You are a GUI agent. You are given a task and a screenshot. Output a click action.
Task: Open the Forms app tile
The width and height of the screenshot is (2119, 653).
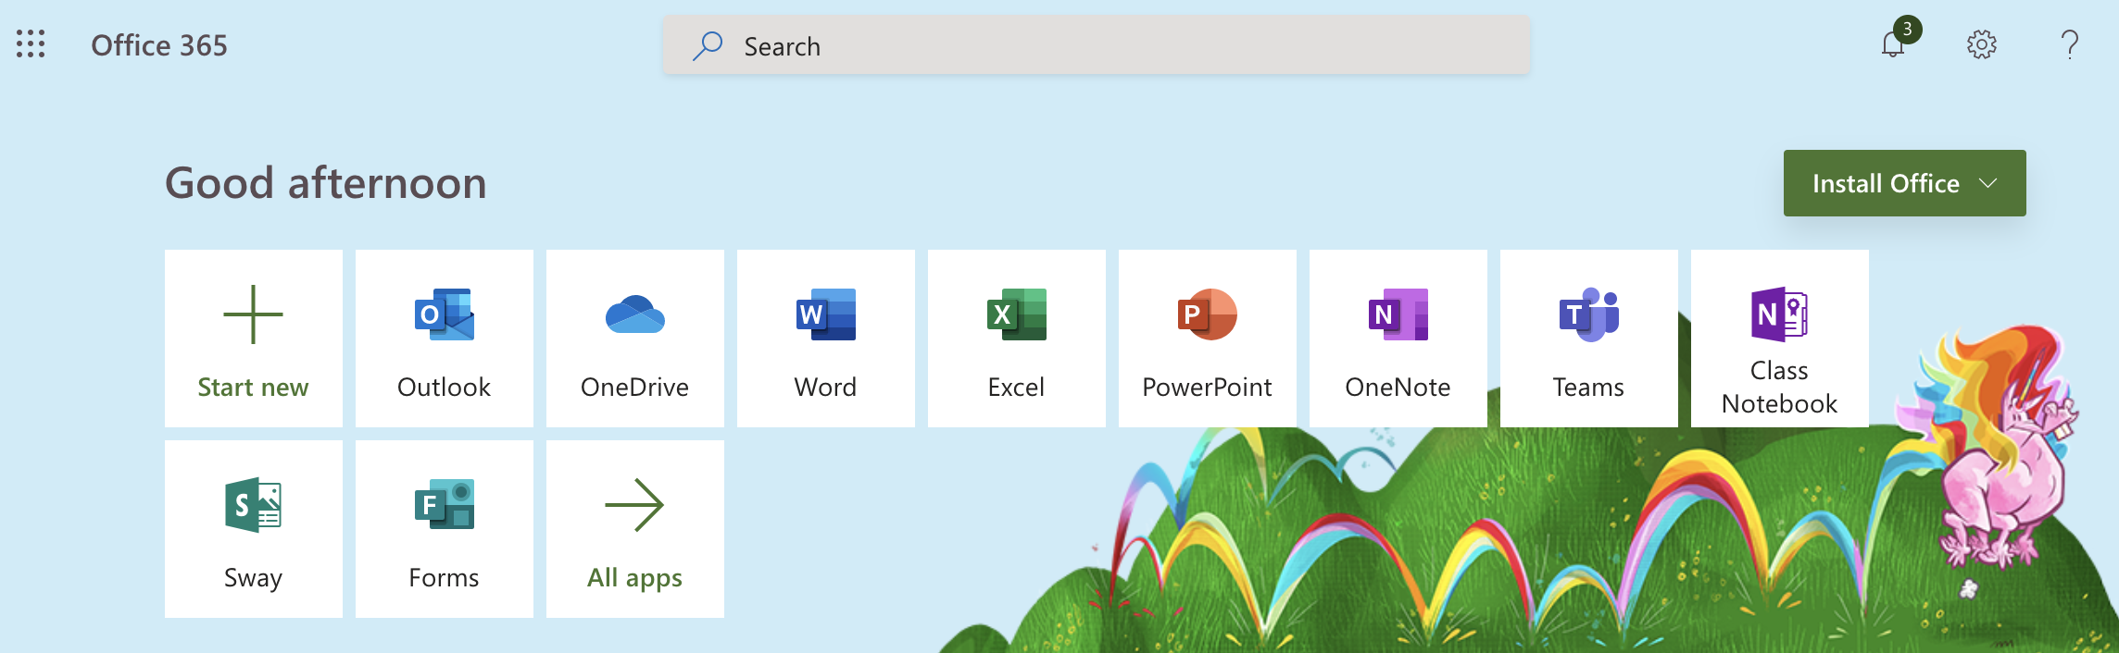click(x=445, y=529)
